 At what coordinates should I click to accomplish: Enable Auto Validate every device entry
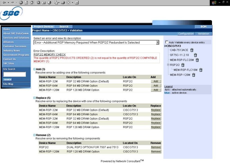click(x=167, y=42)
